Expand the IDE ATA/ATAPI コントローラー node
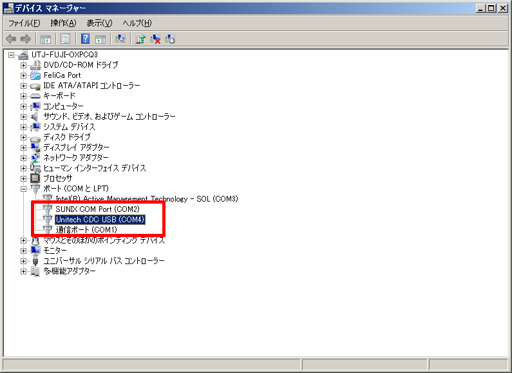Image resolution: width=512 pixels, height=373 pixels. coord(24,86)
